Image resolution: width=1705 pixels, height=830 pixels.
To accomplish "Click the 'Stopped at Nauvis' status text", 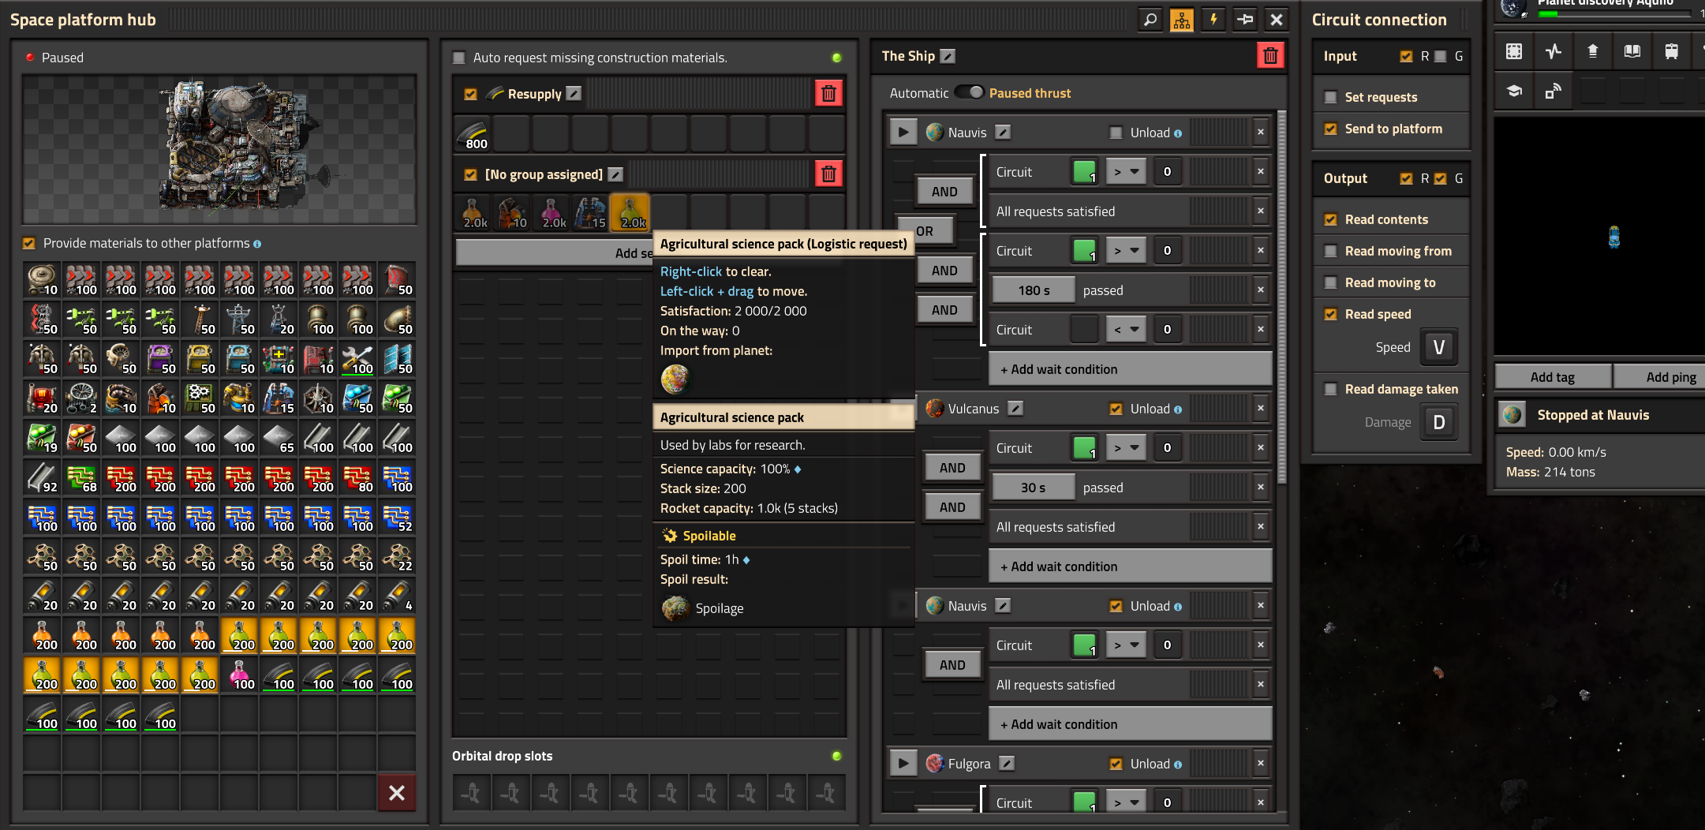I will (1593, 415).
